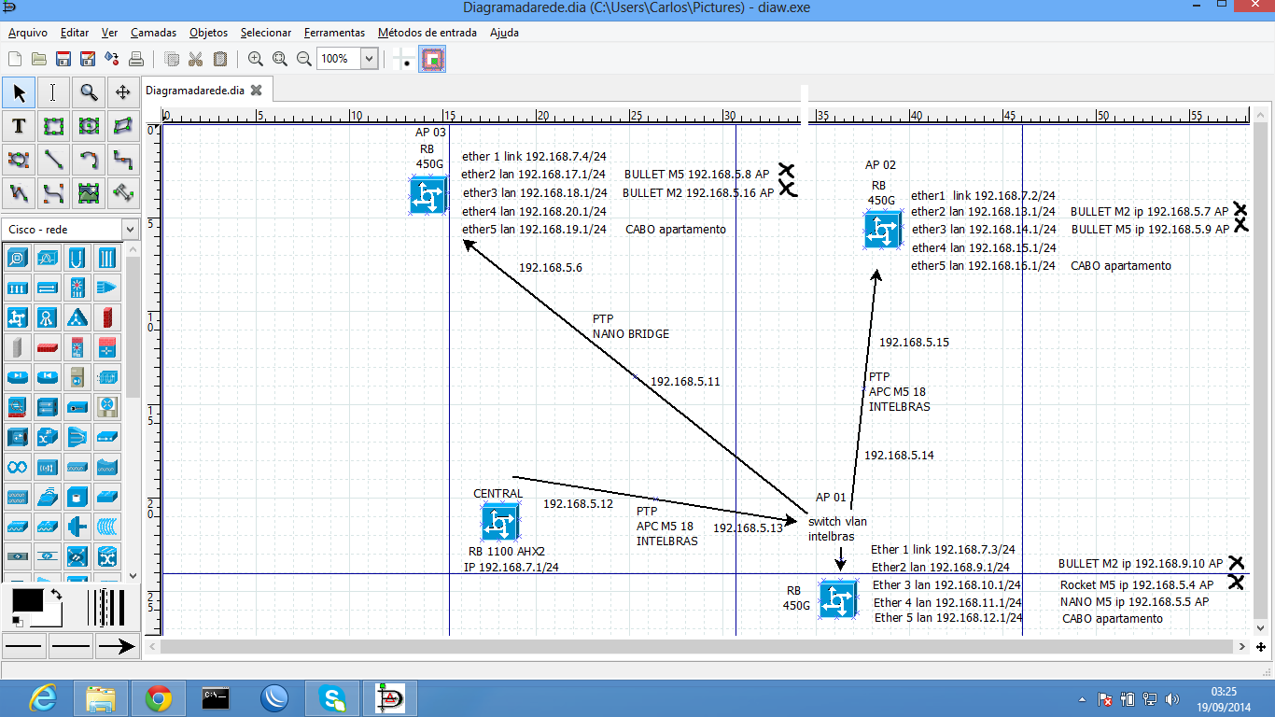
Task: Toggle snap to grid
Action: tap(406, 60)
